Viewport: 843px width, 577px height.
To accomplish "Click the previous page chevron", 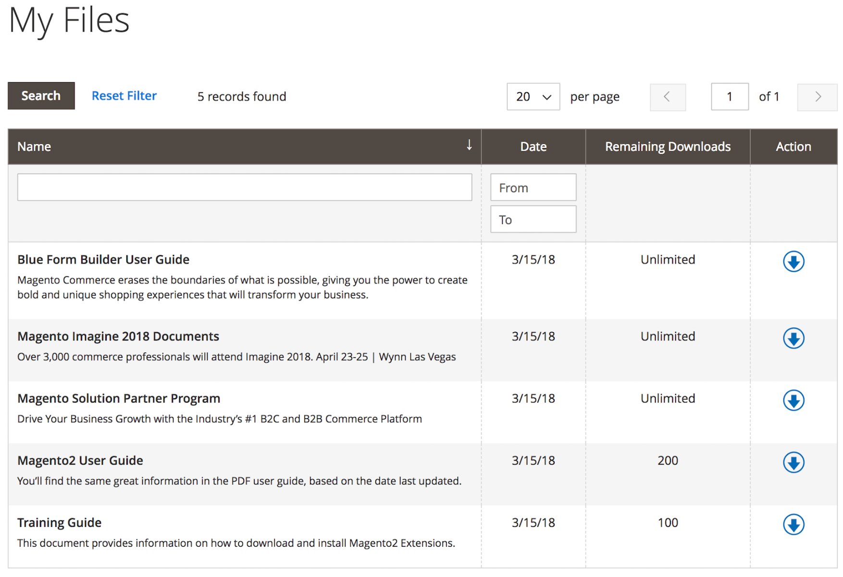I will [x=668, y=97].
